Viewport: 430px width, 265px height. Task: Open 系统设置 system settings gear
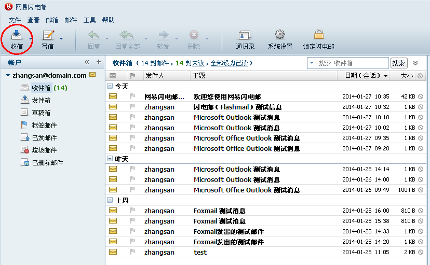(x=280, y=35)
